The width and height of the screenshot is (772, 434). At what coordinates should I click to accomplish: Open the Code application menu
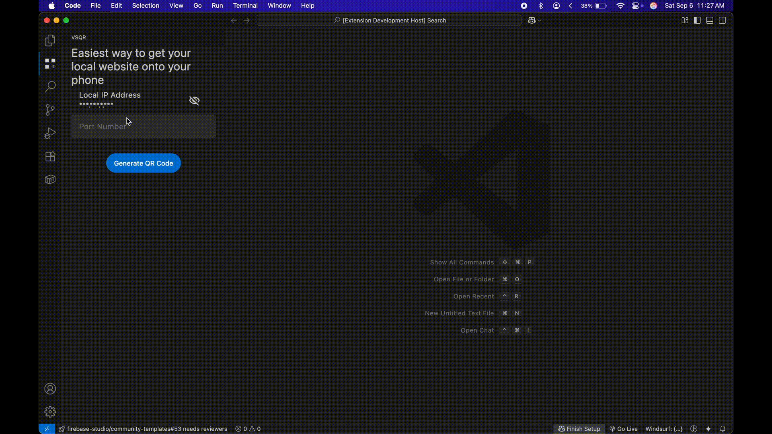[73, 6]
